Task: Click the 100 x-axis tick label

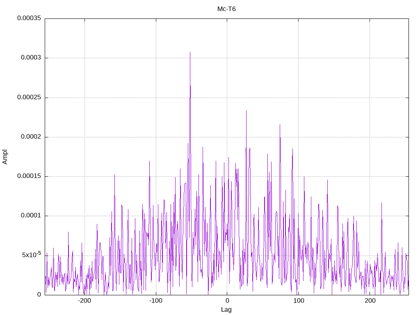Action: (299, 301)
